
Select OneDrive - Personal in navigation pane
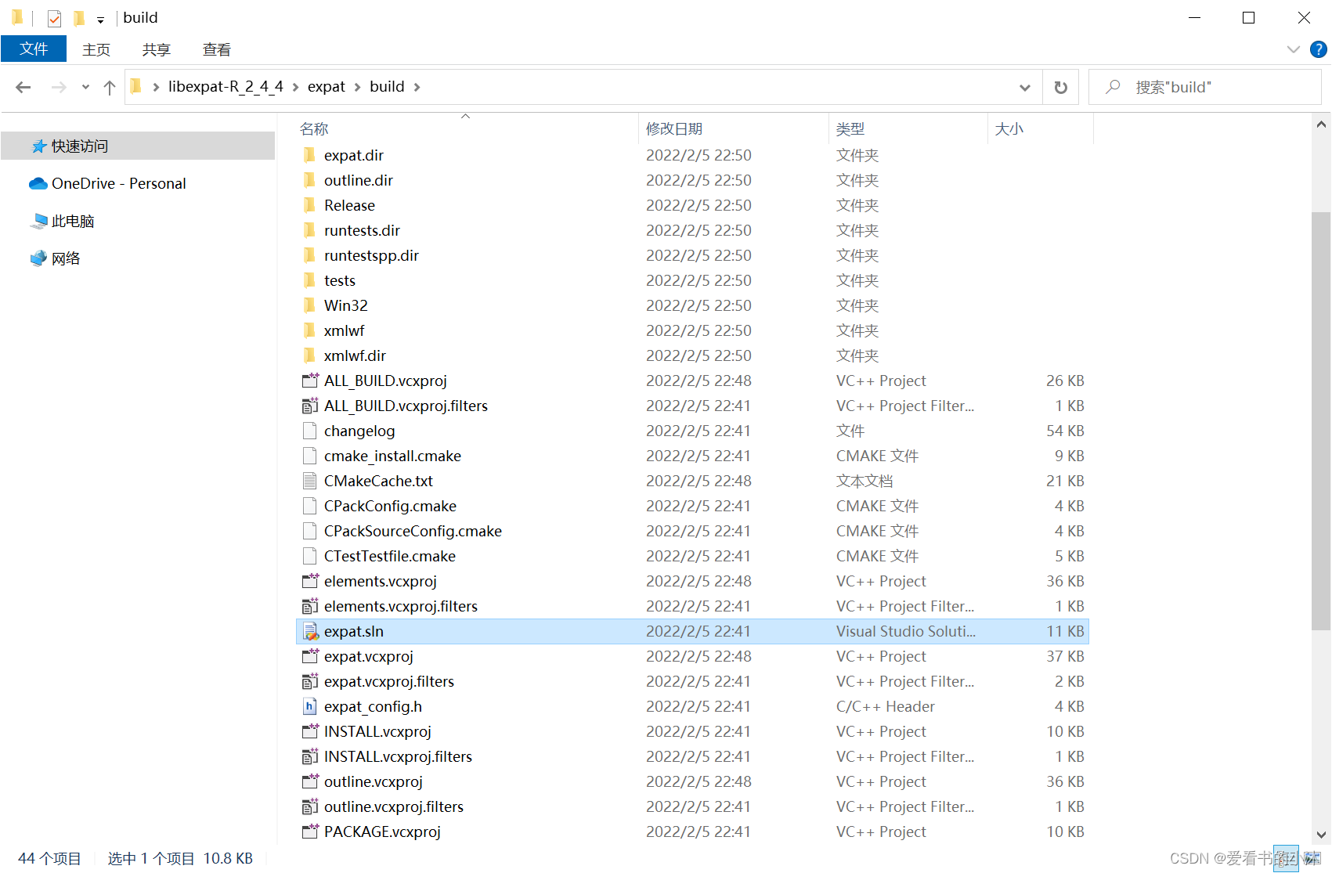click(x=119, y=183)
